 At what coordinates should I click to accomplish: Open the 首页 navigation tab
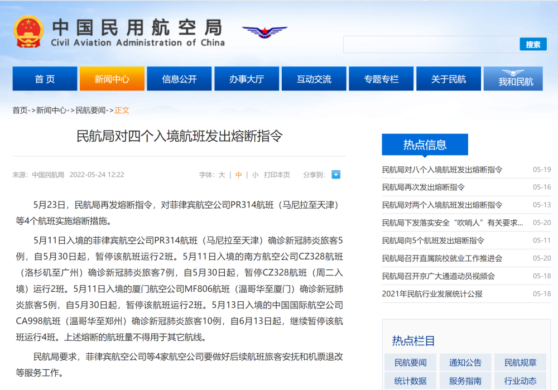(x=45, y=79)
